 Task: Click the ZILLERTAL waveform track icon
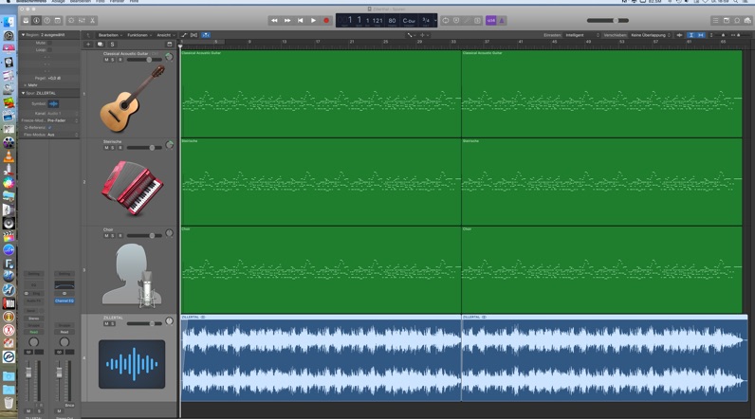pyautogui.click(x=132, y=364)
